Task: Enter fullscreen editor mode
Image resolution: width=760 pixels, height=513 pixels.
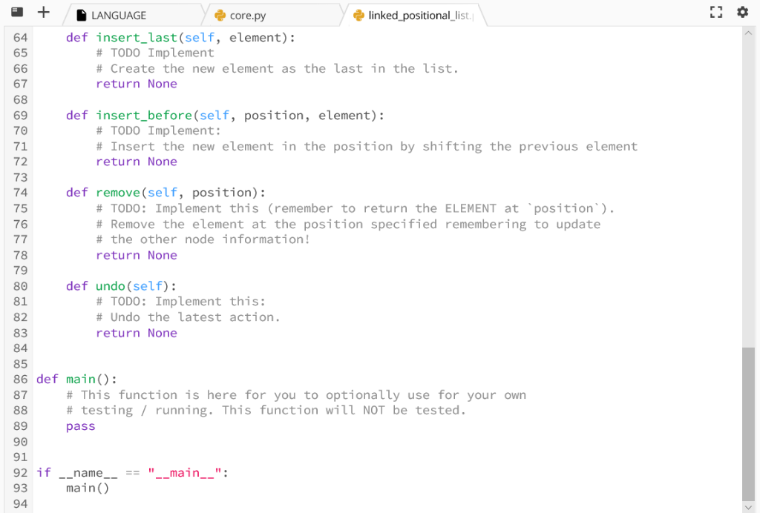Action: 716,12
